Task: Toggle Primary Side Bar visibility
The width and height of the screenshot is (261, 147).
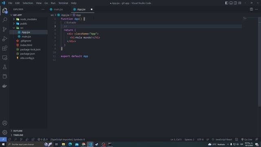Action: 227,3
